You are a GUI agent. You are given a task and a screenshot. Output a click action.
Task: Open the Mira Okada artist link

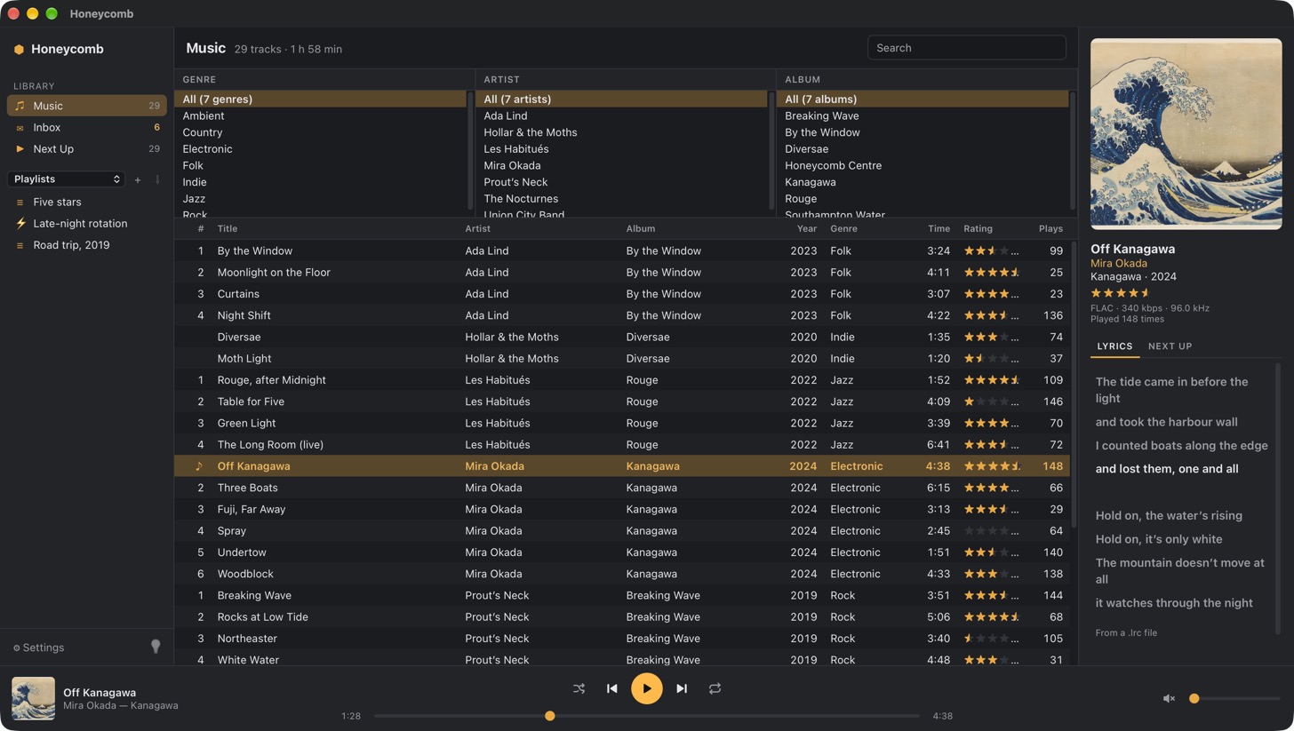coord(1118,263)
